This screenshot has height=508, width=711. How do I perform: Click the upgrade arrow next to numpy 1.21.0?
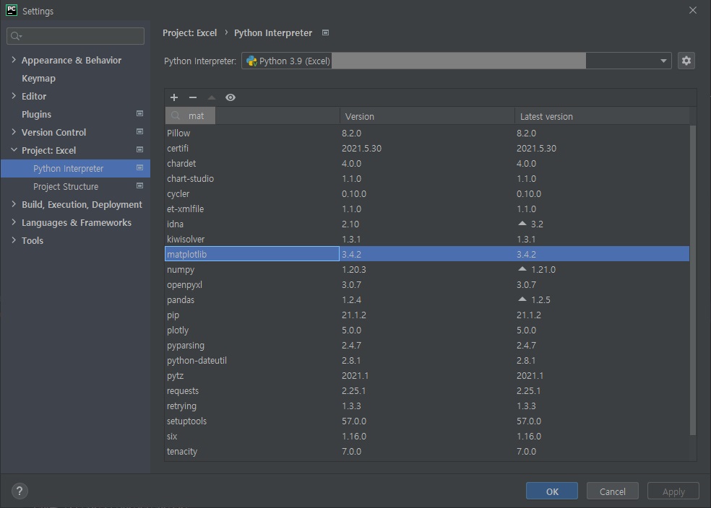tap(522, 269)
